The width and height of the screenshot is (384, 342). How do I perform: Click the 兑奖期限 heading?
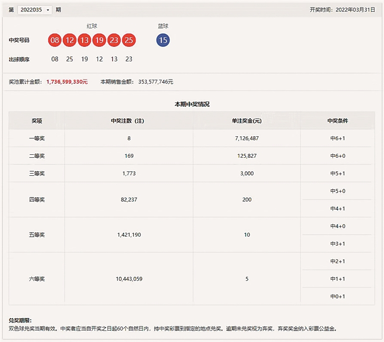point(20,320)
